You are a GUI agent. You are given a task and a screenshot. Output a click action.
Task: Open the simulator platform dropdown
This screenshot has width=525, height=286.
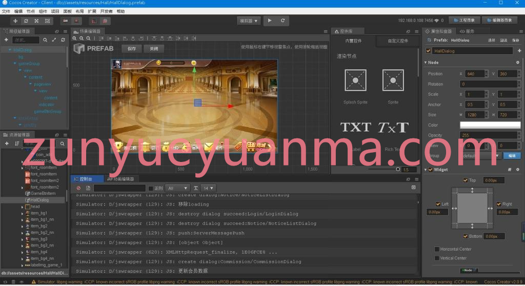pos(249,21)
